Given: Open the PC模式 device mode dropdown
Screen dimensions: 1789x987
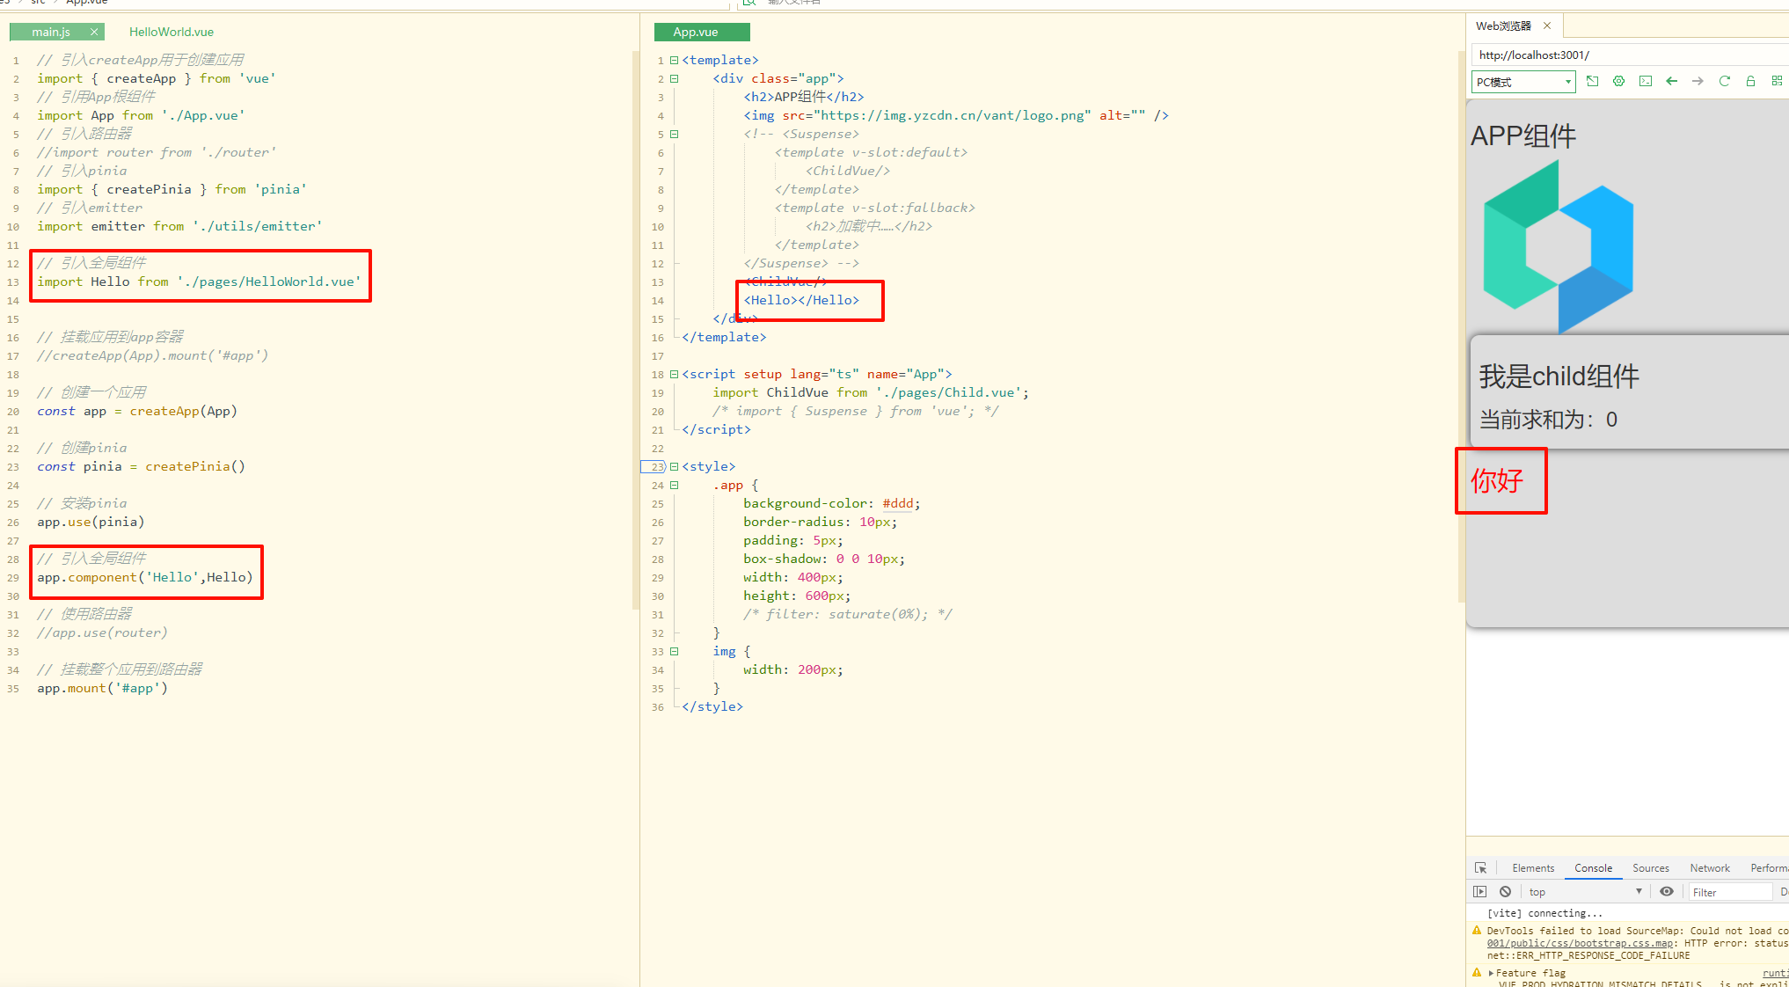Looking at the screenshot, I should click(x=1523, y=82).
